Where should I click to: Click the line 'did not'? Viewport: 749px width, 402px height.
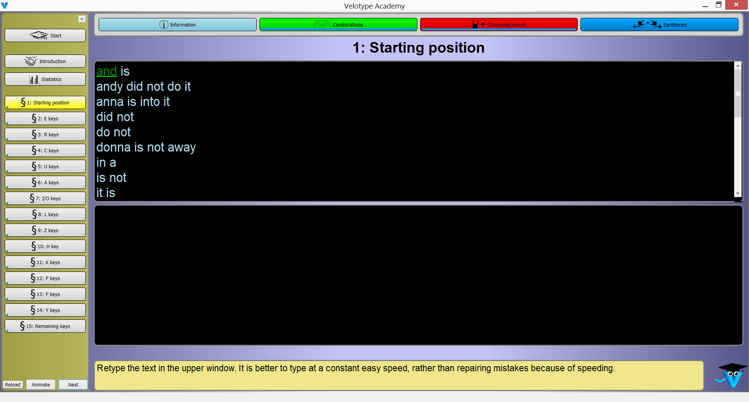coord(115,117)
